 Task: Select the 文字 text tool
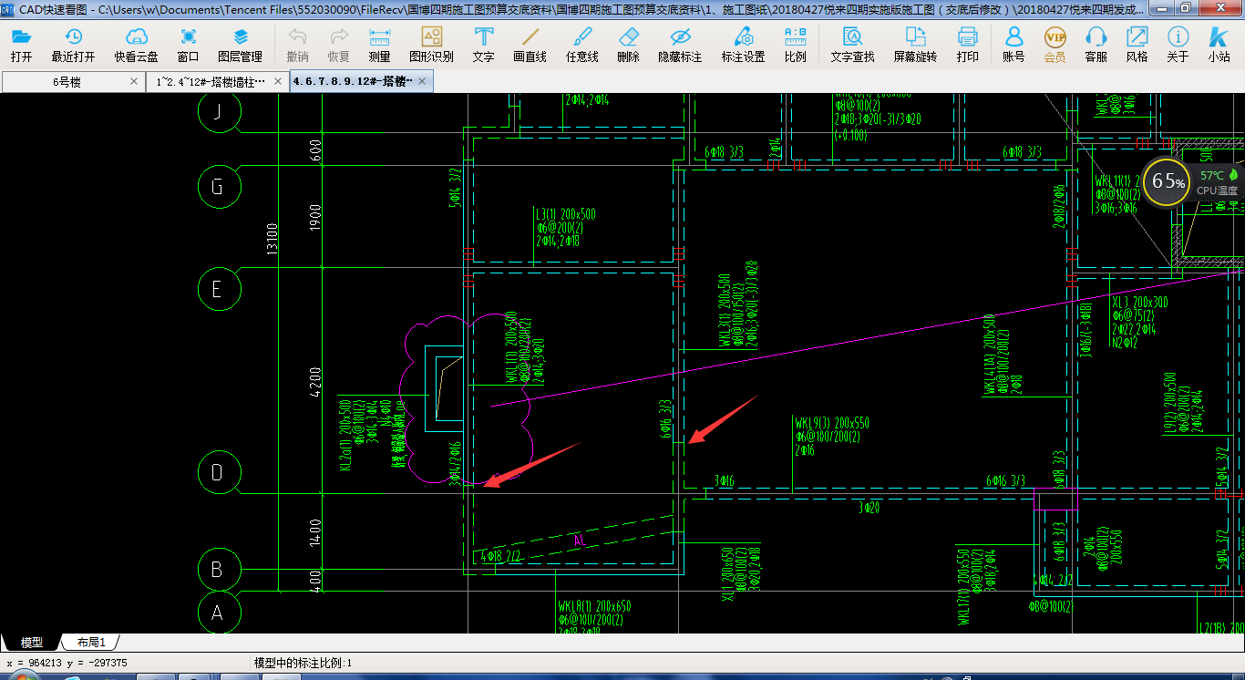point(484,45)
